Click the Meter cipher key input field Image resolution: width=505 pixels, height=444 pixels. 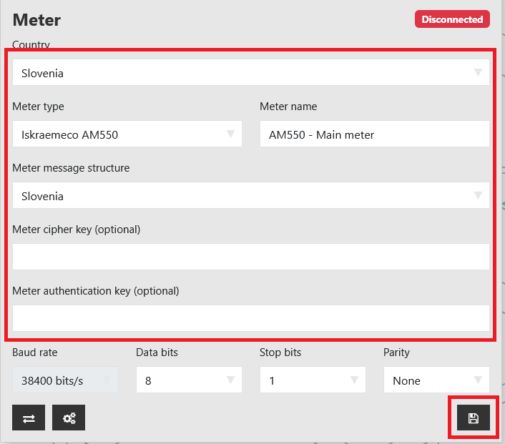tap(251, 257)
